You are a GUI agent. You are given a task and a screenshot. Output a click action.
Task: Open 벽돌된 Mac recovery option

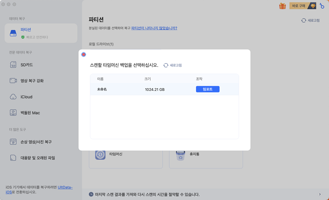click(30, 113)
